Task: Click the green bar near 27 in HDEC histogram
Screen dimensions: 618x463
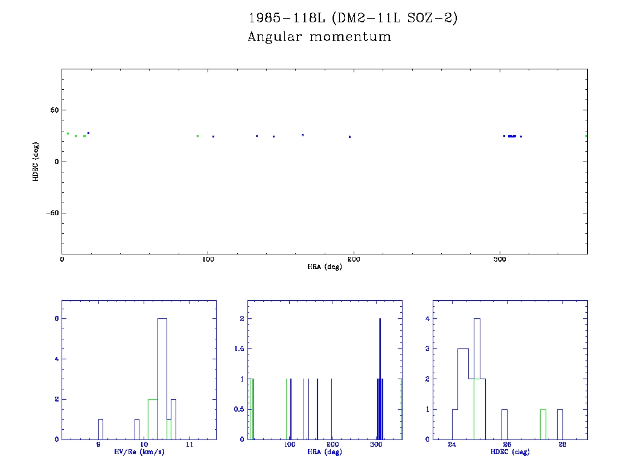Action: [x=543, y=424]
